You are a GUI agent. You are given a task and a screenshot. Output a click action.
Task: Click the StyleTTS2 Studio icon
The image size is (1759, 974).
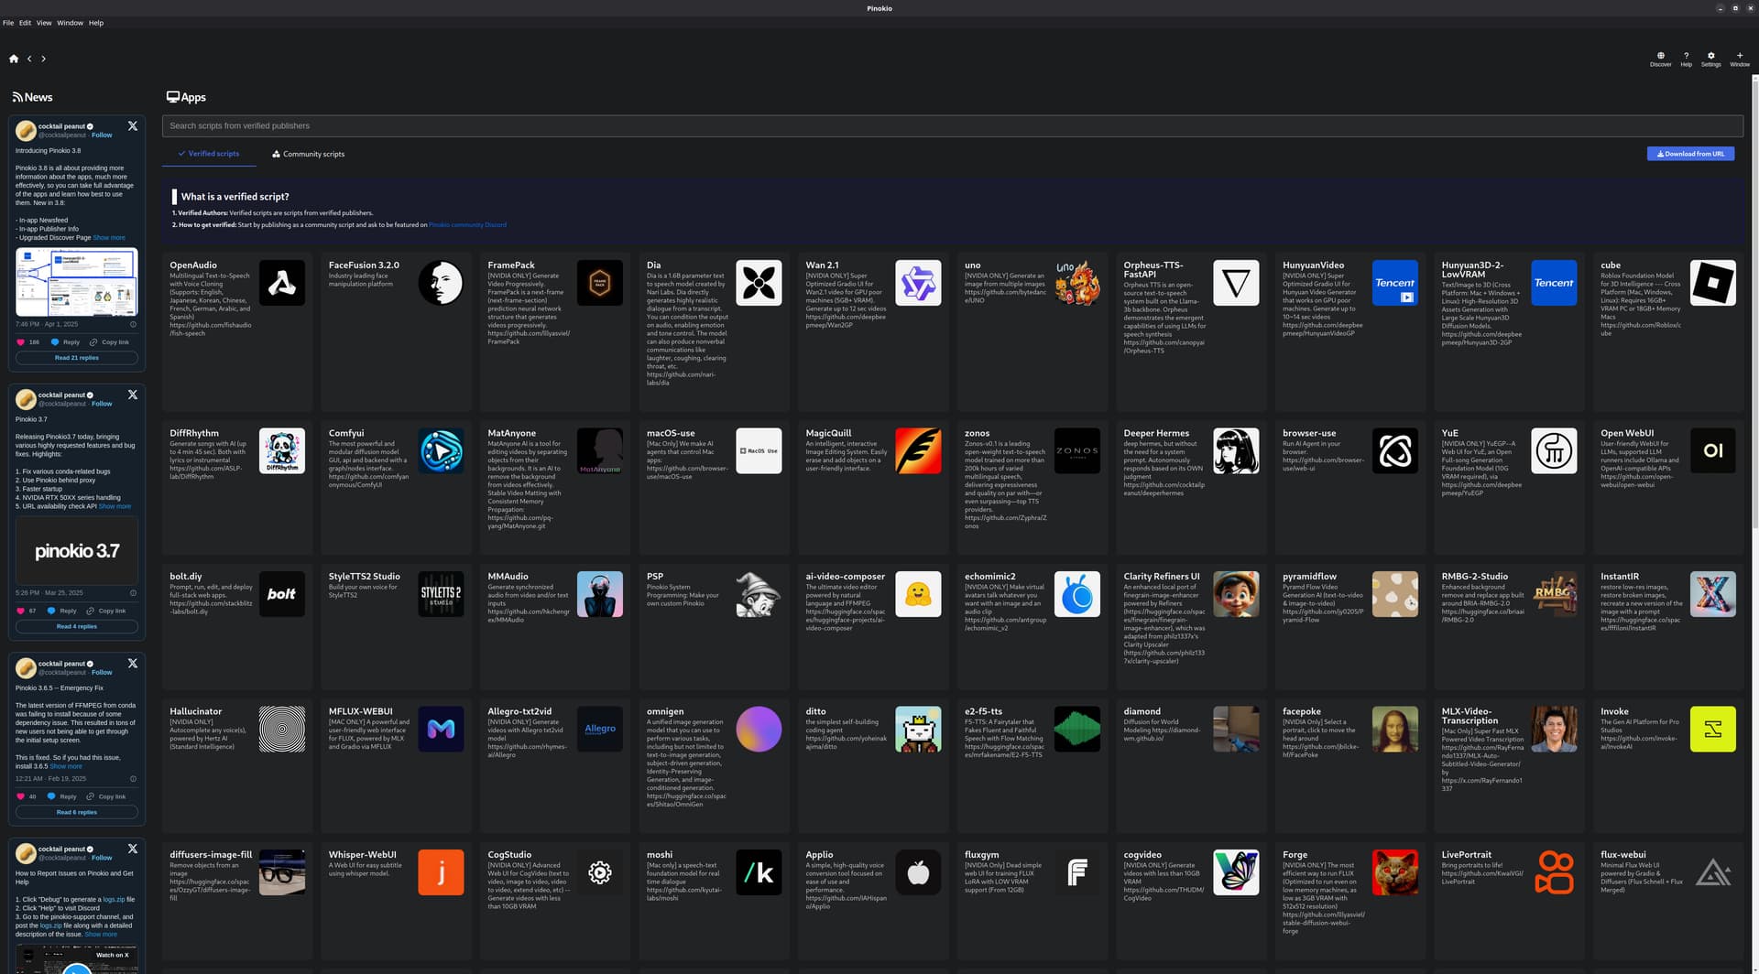(x=441, y=594)
